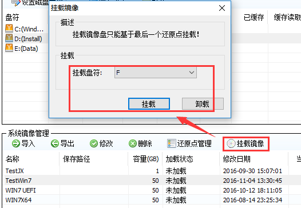Click the date 2016-11-04 13:30:45

pyautogui.click(x=252, y=181)
